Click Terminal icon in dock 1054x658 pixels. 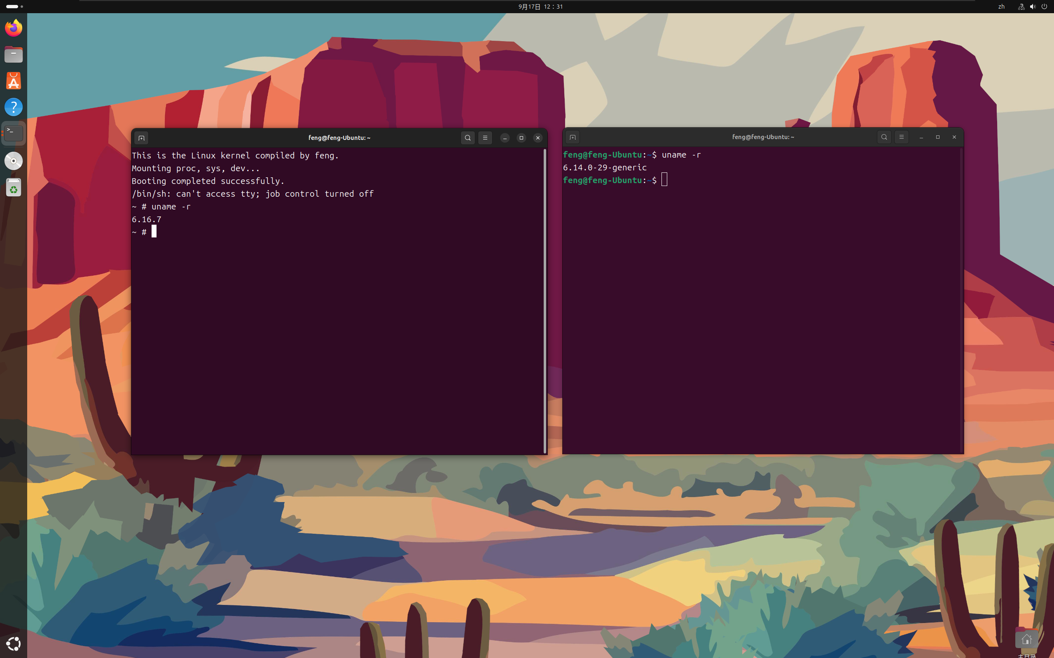[14, 133]
